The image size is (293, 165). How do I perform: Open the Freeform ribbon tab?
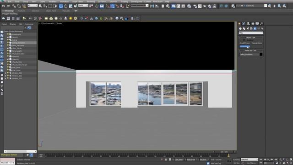(22, 11)
